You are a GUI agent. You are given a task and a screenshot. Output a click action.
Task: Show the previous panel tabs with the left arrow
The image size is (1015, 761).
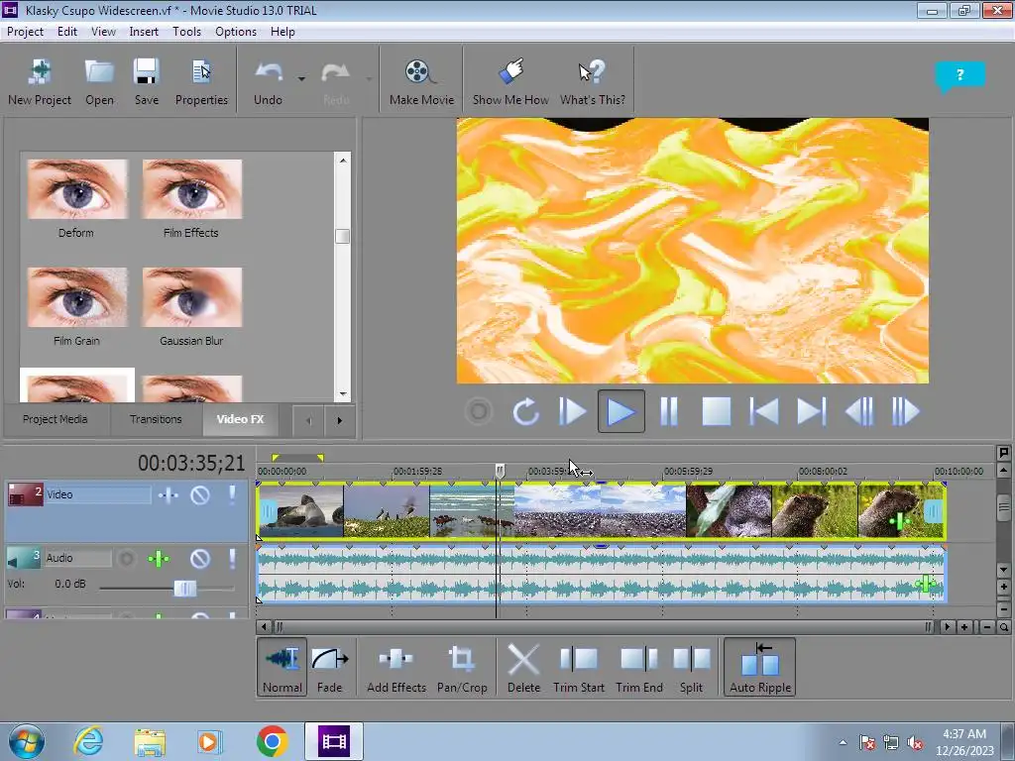coord(308,420)
